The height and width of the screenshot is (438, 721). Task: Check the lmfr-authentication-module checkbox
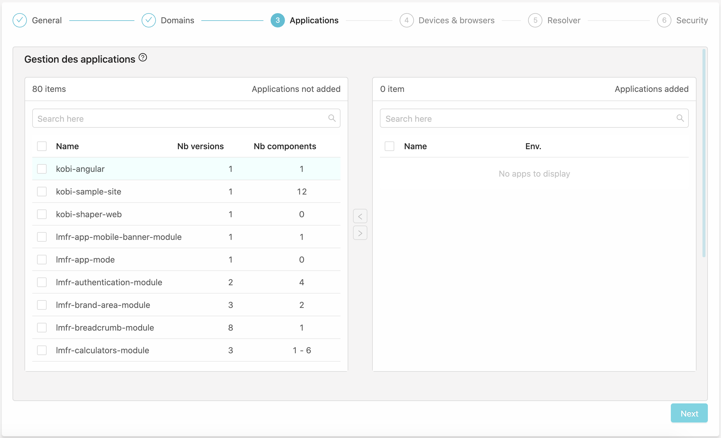[x=42, y=282]
